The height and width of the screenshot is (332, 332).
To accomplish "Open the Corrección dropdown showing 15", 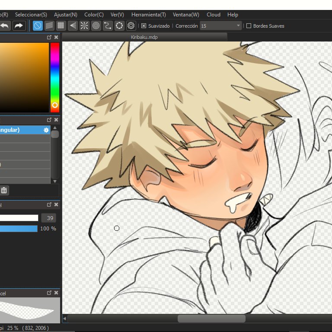I will [220, 26].
